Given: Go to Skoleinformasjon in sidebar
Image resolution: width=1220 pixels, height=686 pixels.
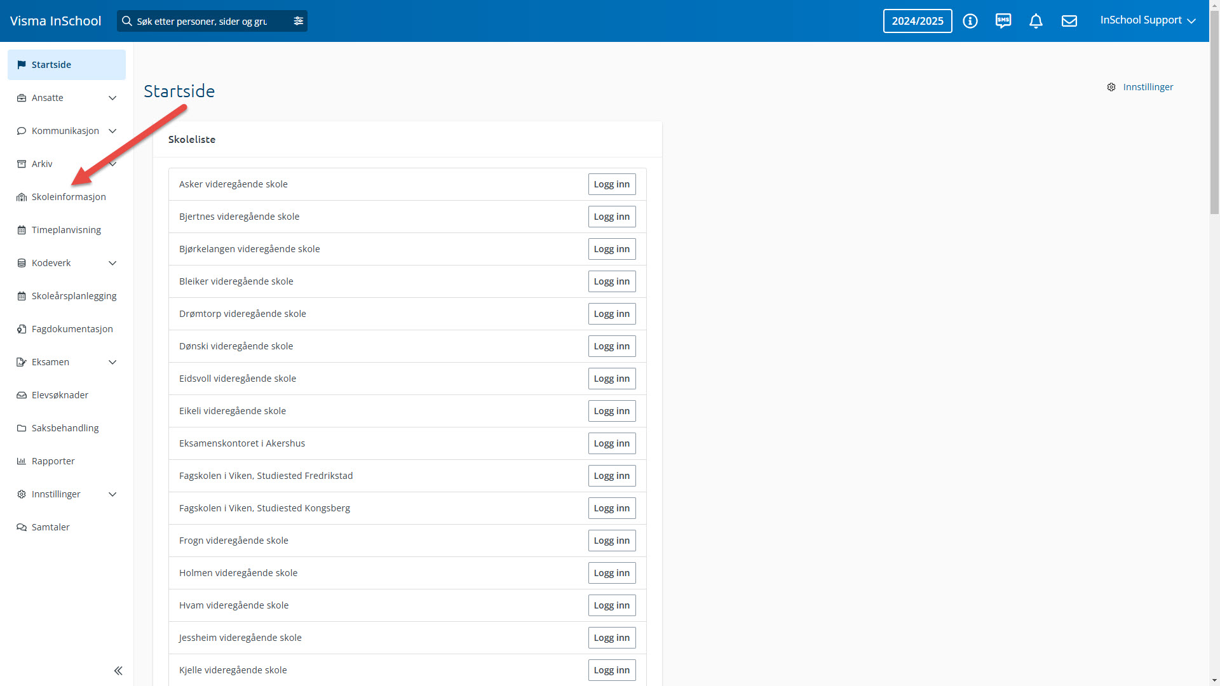Looking at the screenshot, I should click(x=69, y=197).
